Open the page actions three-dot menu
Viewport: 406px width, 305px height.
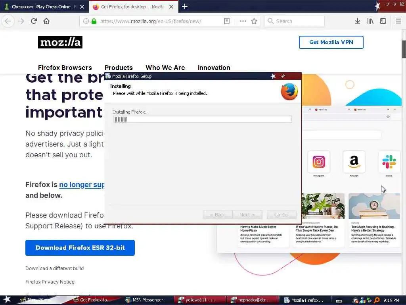(243, 21)
